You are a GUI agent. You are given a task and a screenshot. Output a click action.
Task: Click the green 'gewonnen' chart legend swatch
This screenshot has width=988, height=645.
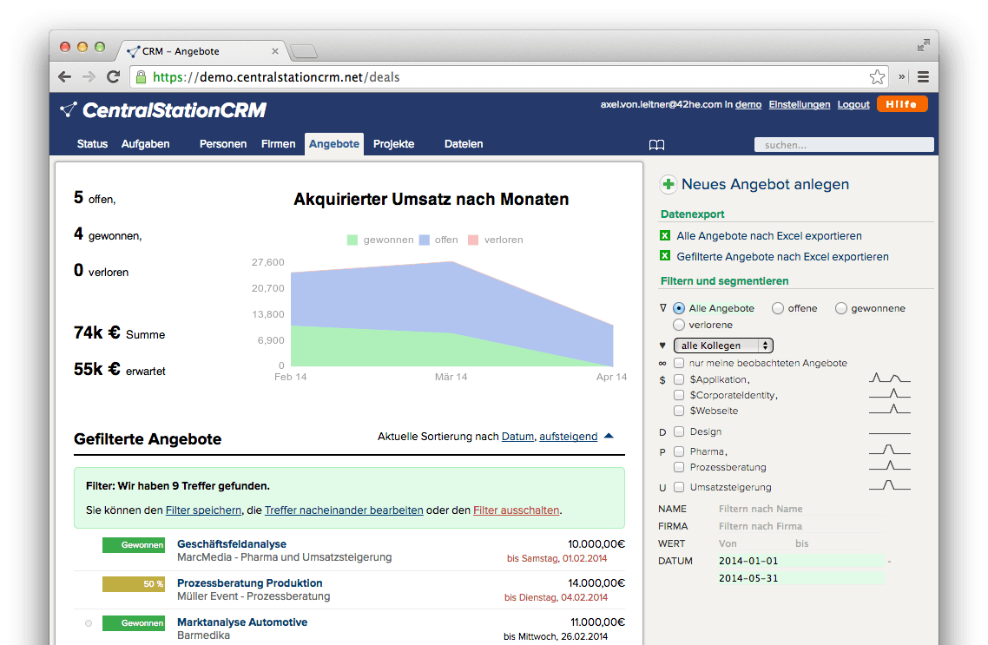click(352, 240)
